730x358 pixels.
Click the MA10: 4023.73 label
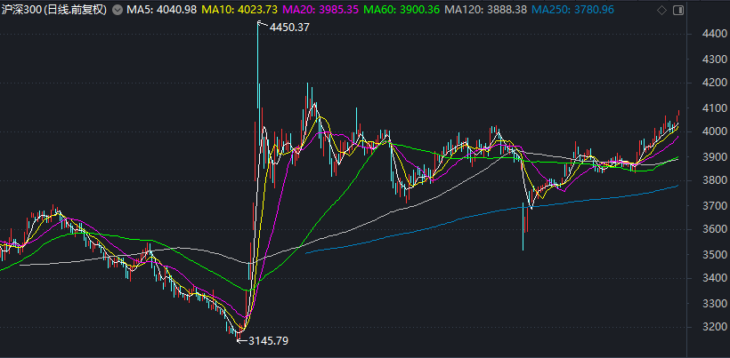point(239,9)
